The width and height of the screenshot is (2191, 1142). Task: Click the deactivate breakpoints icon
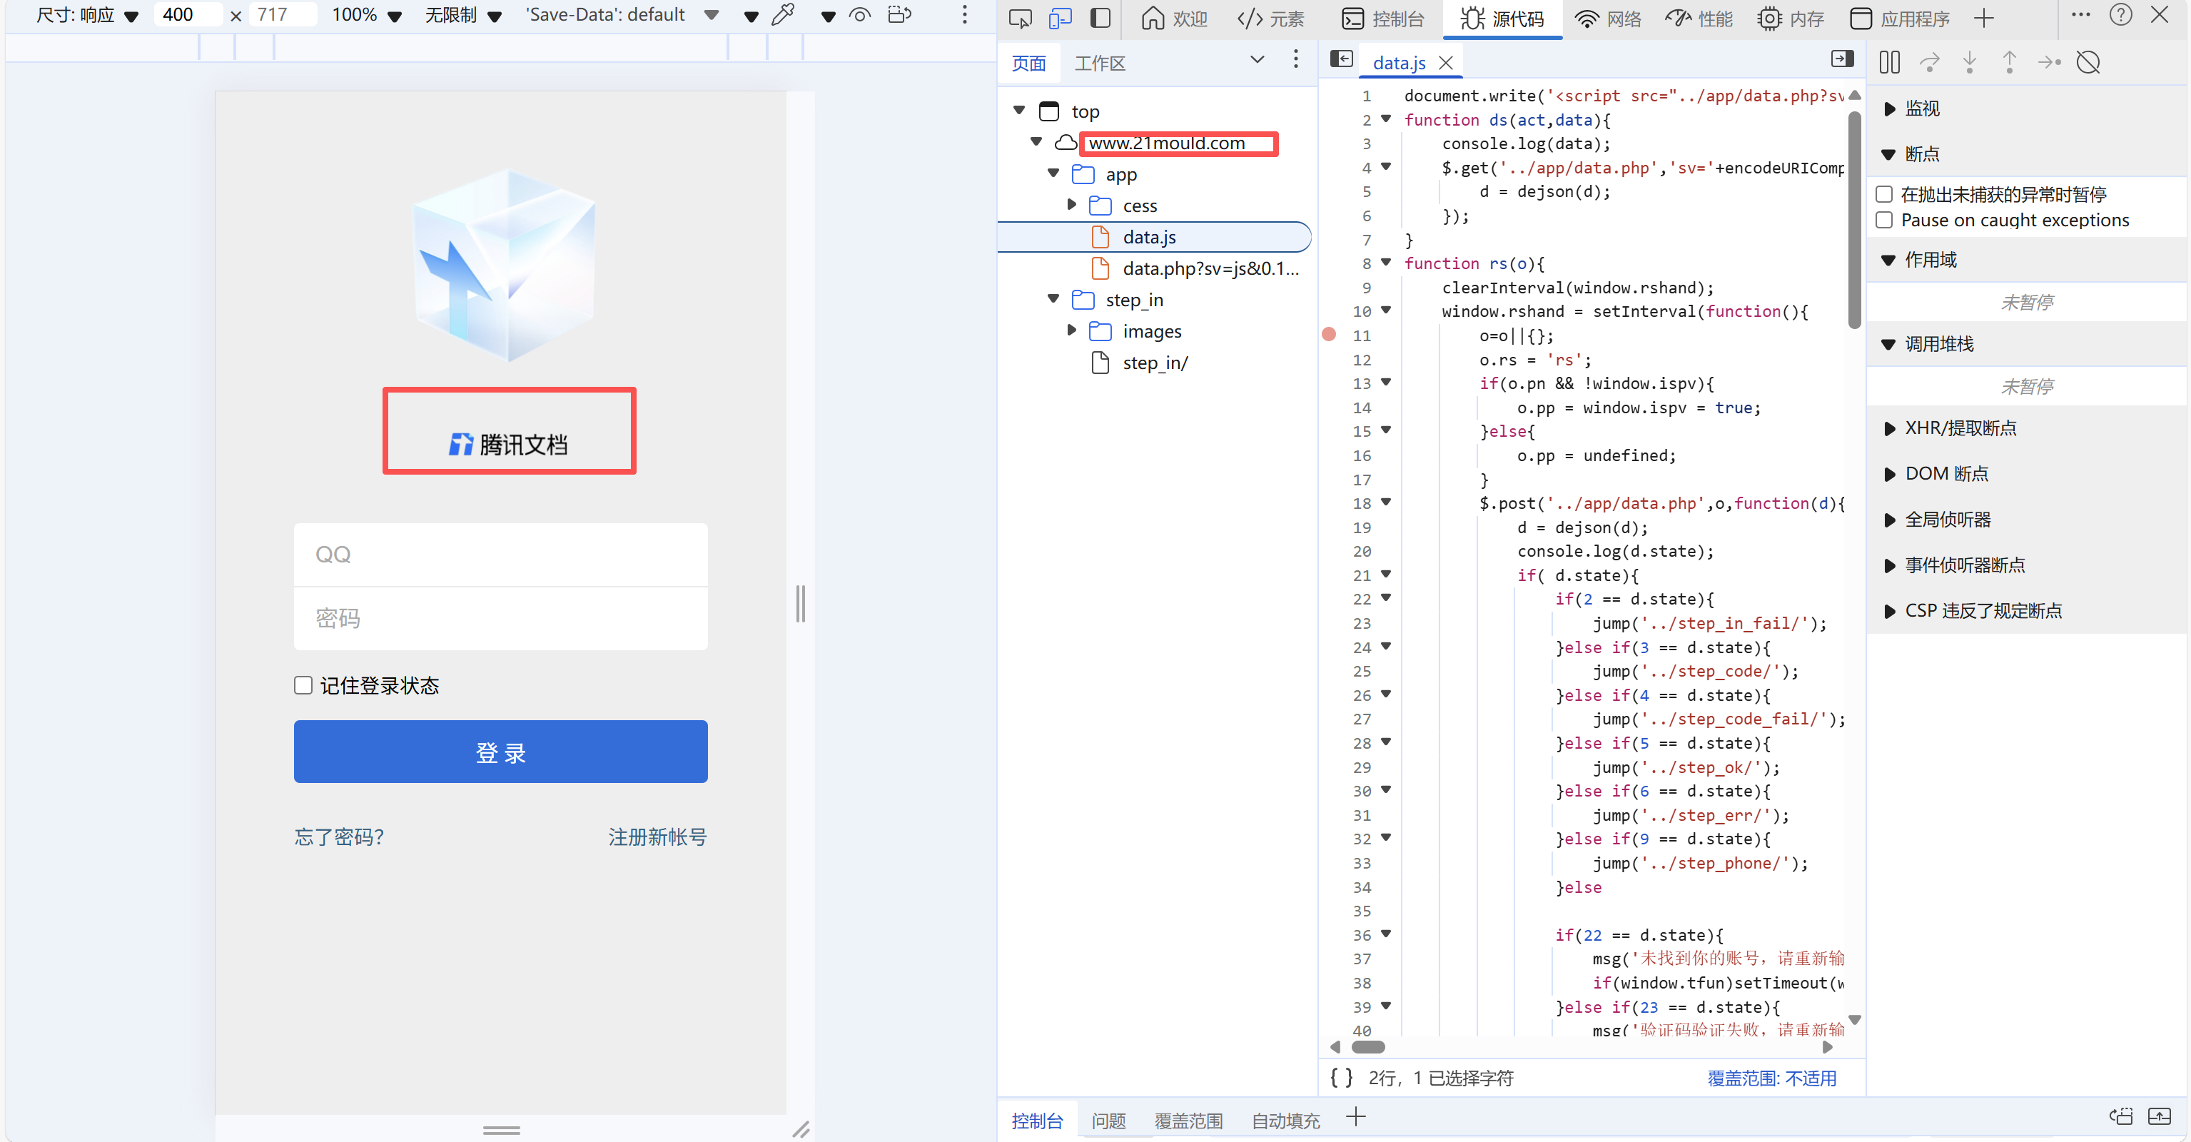(2089, 62)
